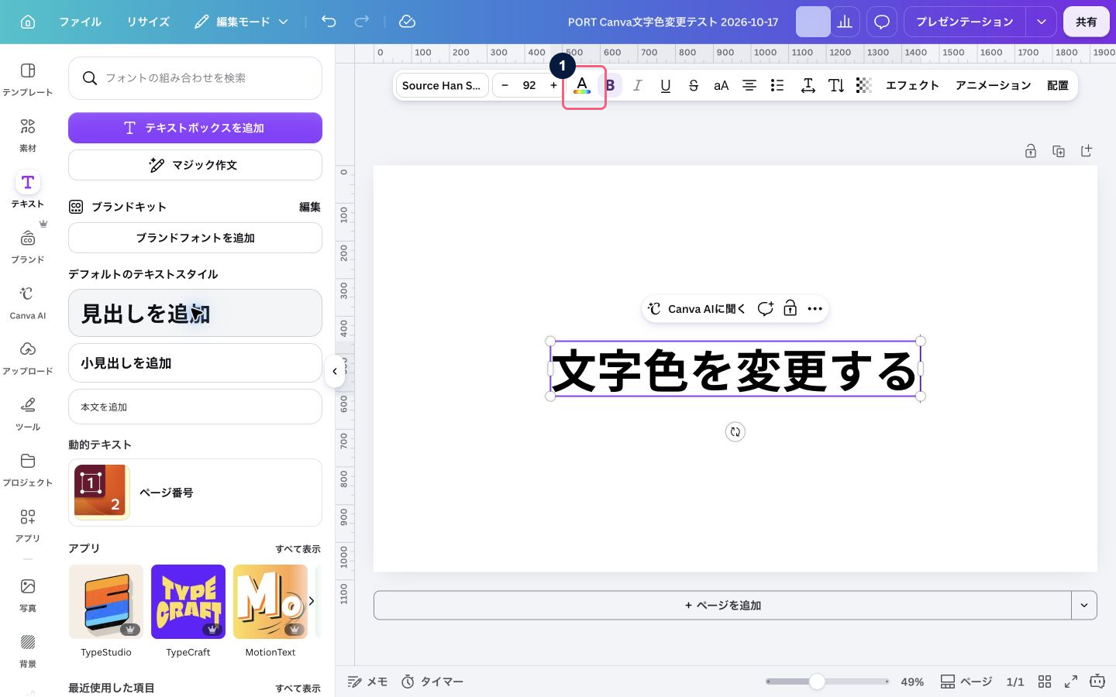1116x697 pixels.
Task: Lock the page with padlock icon above canvas
Action: coord(1031,151)
